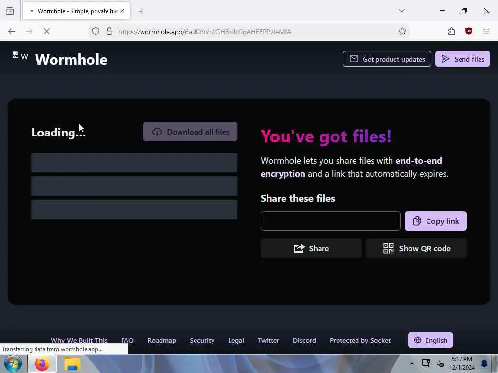Open the Roadmap footer link
The height and width of the screenshot is (373, 498).
pos(161,340)
